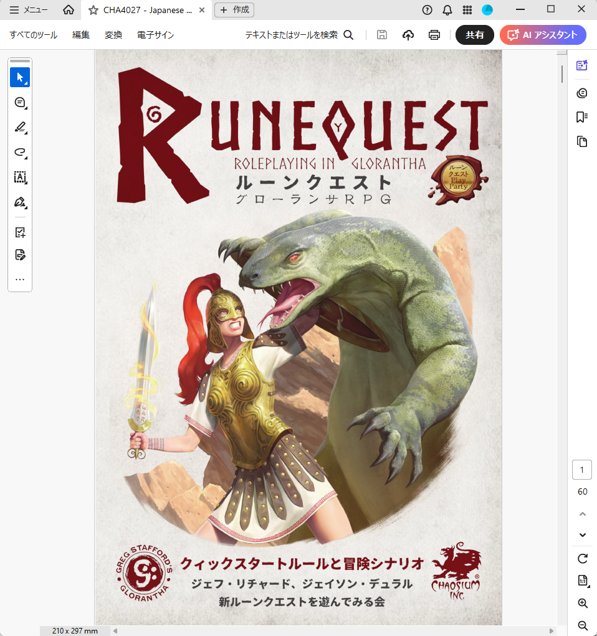Go to the Home view
Viewport: 597px width, 636px height.
[x=69, y=10]
